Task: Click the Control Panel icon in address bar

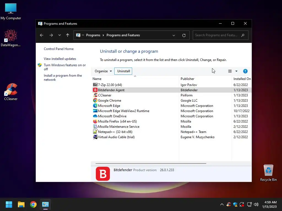Action: tap(78, 35)
